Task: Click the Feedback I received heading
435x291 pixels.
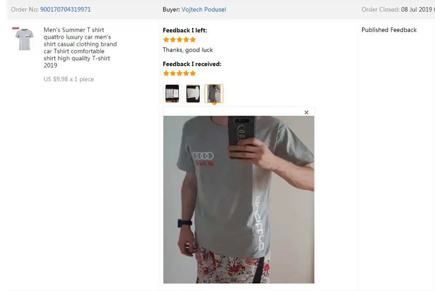Action: pyautogui.click(x=192, y=64)
